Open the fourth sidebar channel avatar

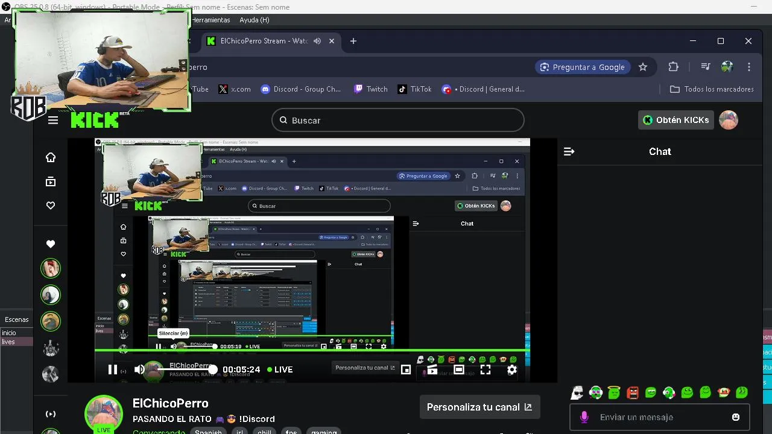point(51,348)
